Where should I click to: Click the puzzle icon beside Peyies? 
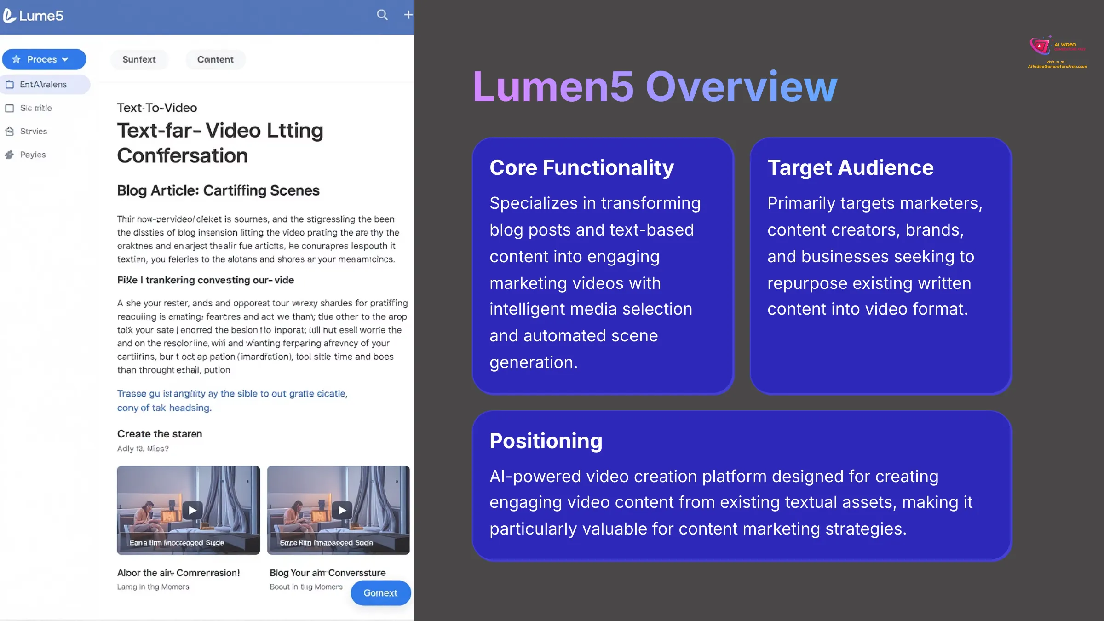click(9, 155)
